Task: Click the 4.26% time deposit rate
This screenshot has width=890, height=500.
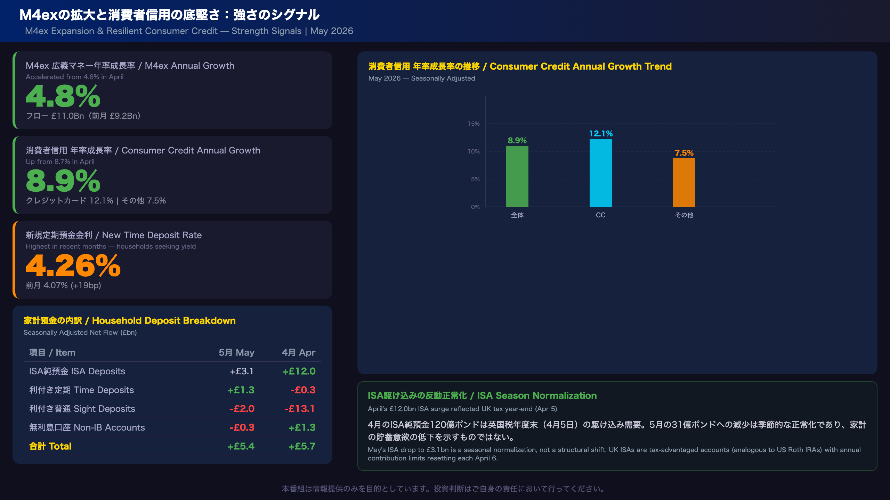Action: (73, 266)
